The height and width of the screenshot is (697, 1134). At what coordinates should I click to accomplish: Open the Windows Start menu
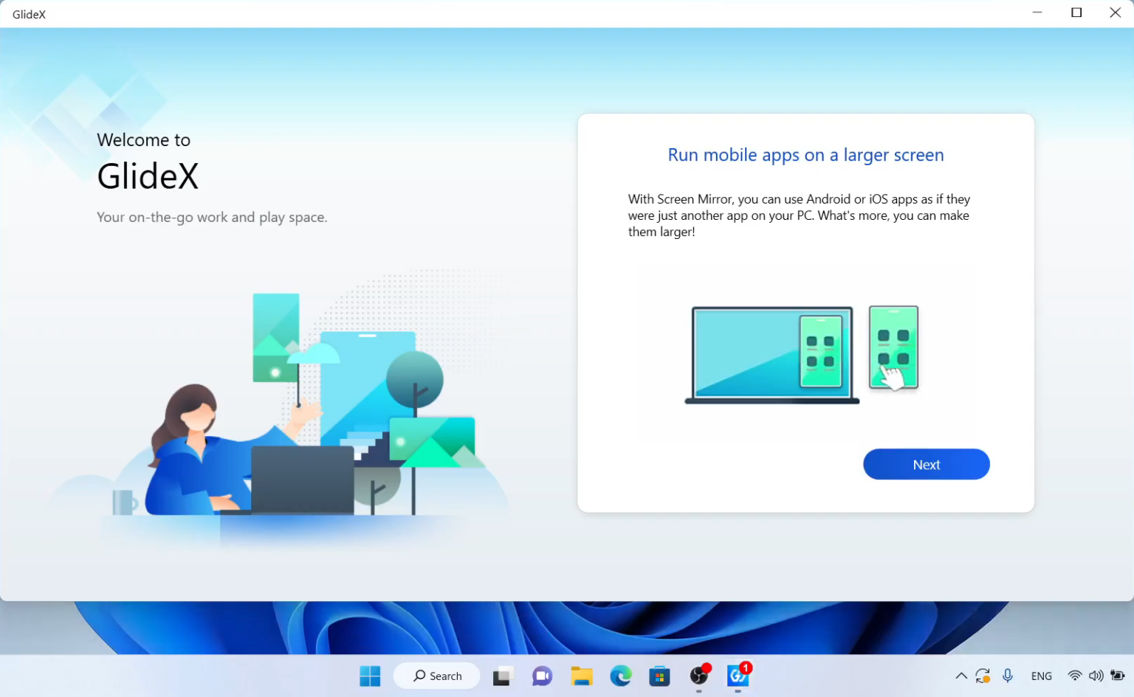[x=370, y=676]
